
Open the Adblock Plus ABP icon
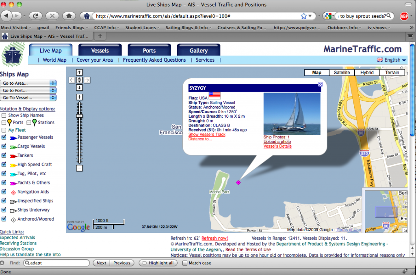pos(404,16)
